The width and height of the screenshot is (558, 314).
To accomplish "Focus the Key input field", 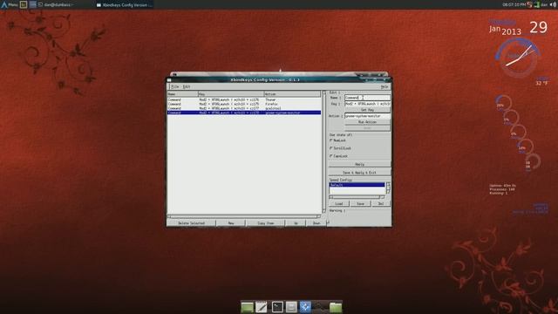I will (367, 104).
